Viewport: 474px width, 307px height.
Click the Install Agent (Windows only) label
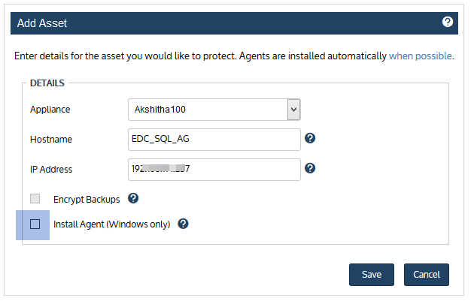pos(112,224)
